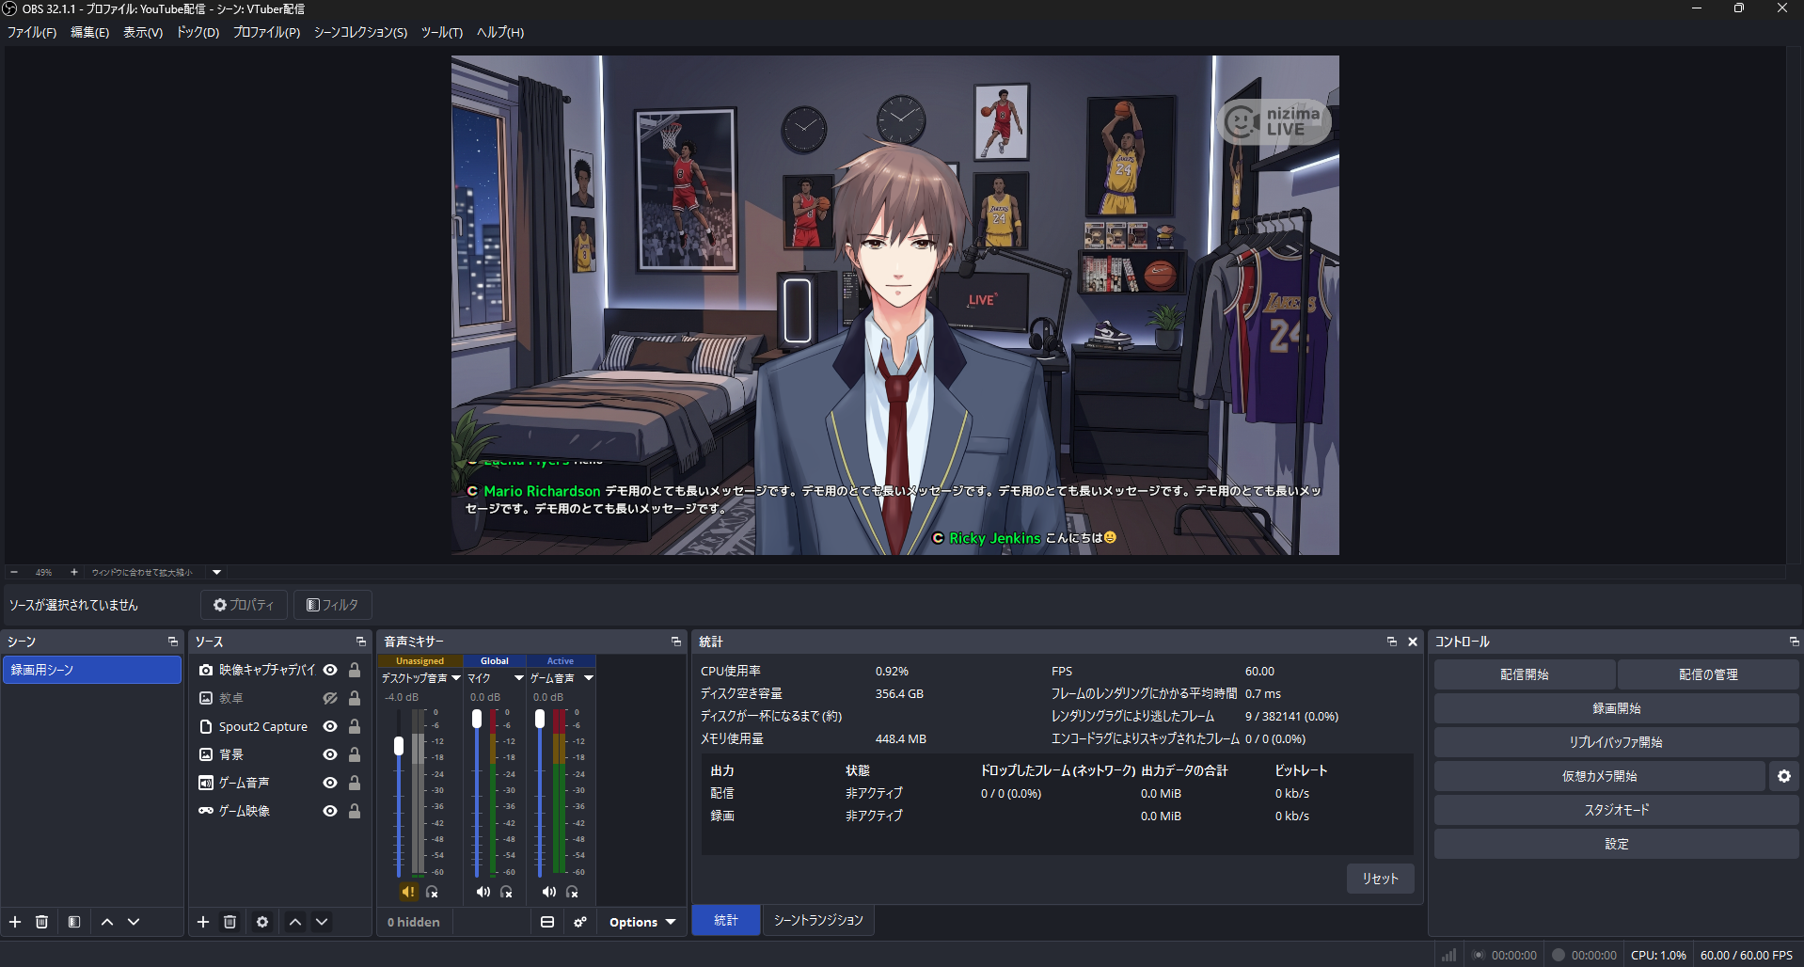The width and height of the screenshot is (1804, 967).
Task: Switch to the シーントランジション tab
Action: 818,920
